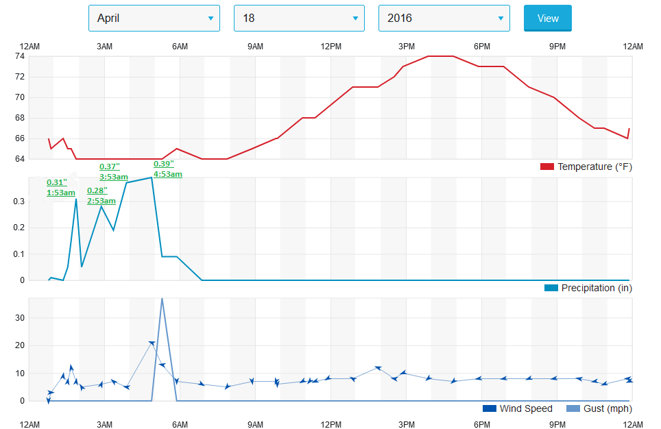Click the 0.28" 2:53am precipitation label

click(101, 195)
